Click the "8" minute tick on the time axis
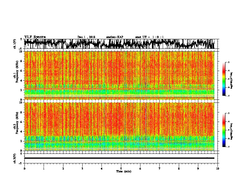 pos(179,169)
